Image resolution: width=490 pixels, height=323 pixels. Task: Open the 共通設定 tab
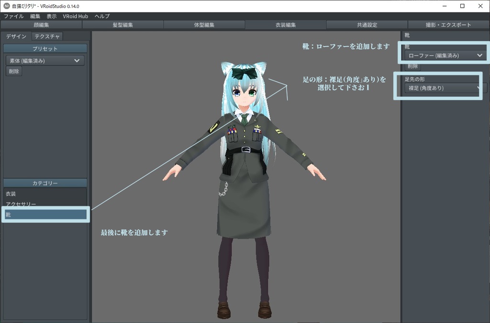pyautogui.click(x=367, y=25)
